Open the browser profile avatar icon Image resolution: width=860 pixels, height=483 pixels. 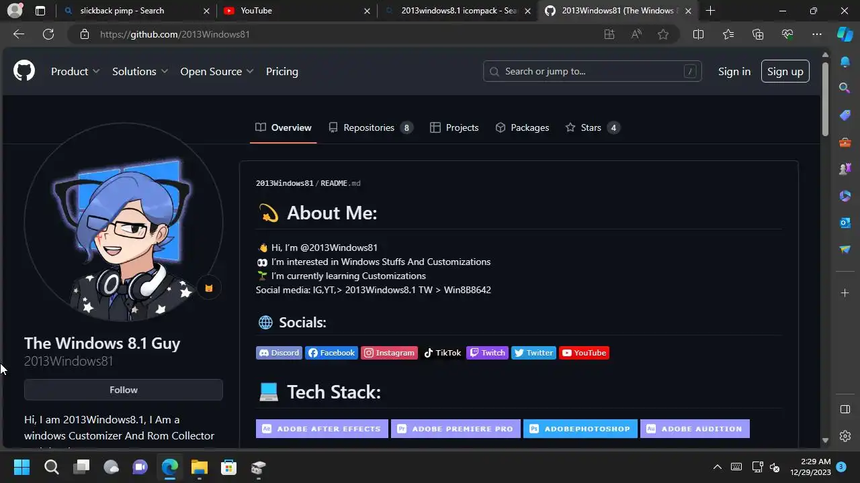tap(14, 11)
